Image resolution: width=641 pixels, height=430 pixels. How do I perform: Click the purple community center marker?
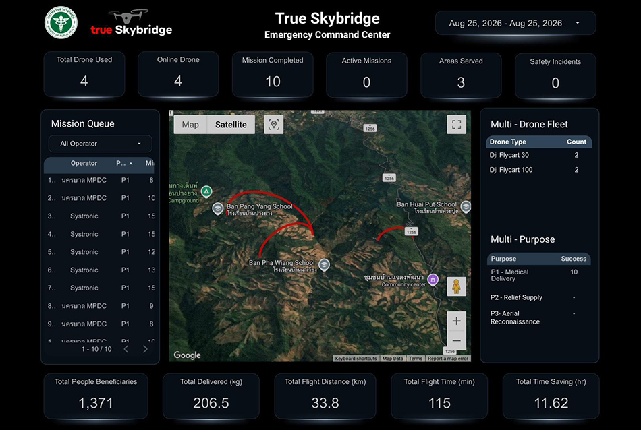433,280
